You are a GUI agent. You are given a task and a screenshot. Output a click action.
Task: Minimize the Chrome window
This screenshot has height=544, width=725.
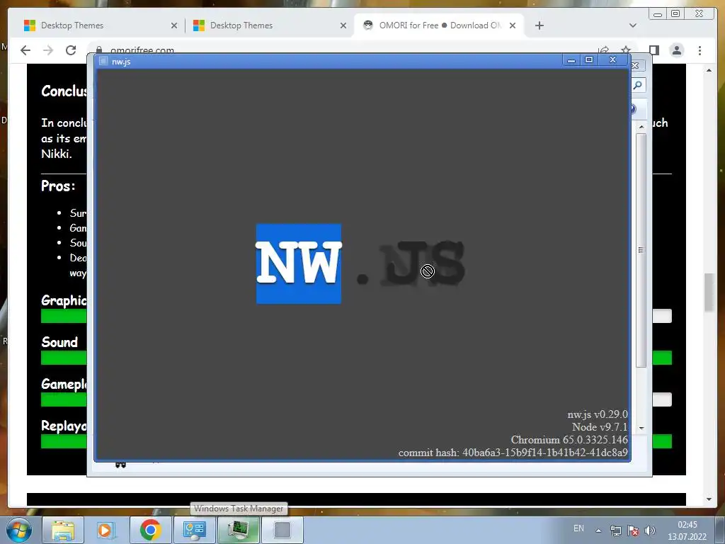(x=658, y=14)
